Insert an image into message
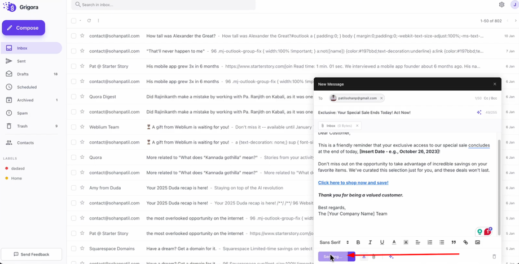This screenshot has width=519, height=264. [477, 242]
